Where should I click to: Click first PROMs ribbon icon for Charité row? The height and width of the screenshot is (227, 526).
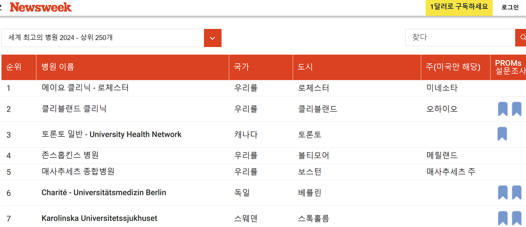503,193
